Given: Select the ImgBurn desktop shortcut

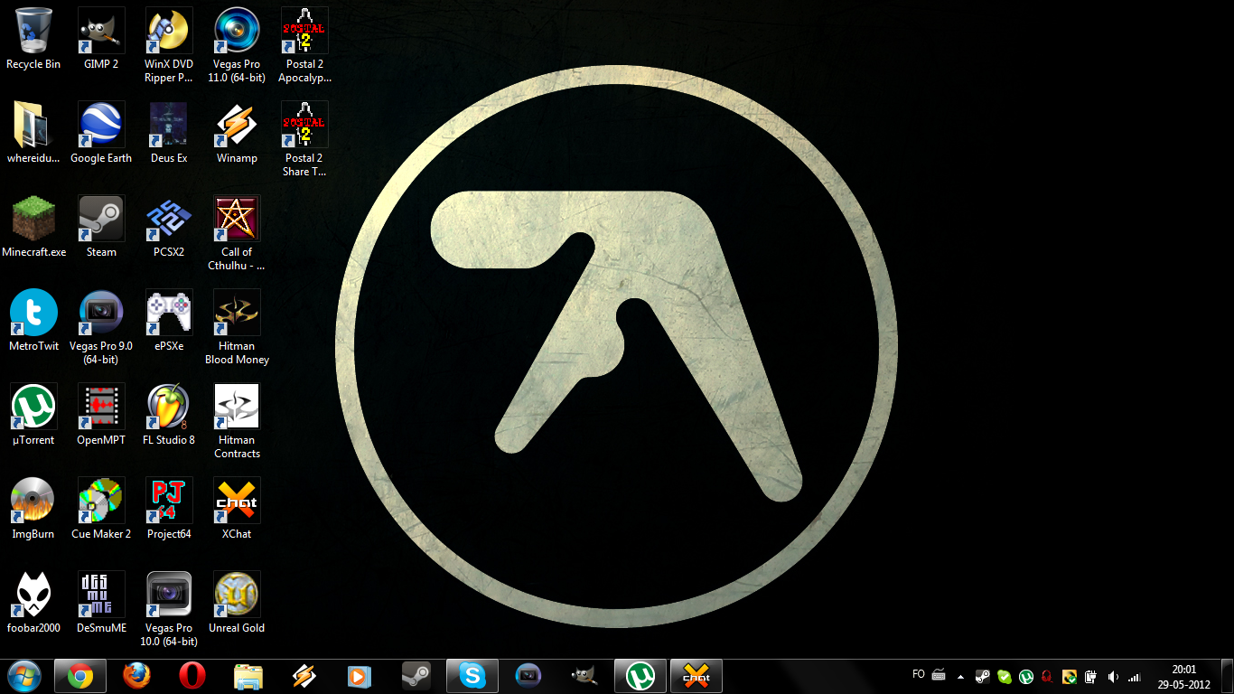Looking at the screenshot, I should coord(33,510).
